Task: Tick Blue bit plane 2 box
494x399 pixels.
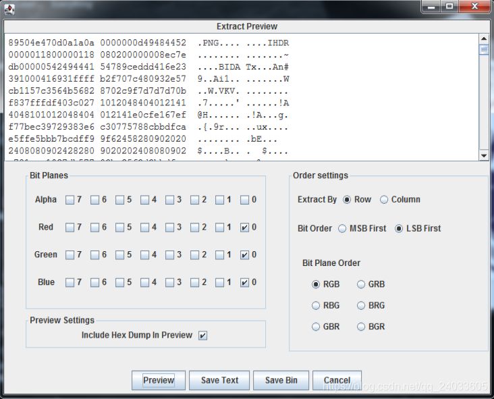Action: pos(195,282)
